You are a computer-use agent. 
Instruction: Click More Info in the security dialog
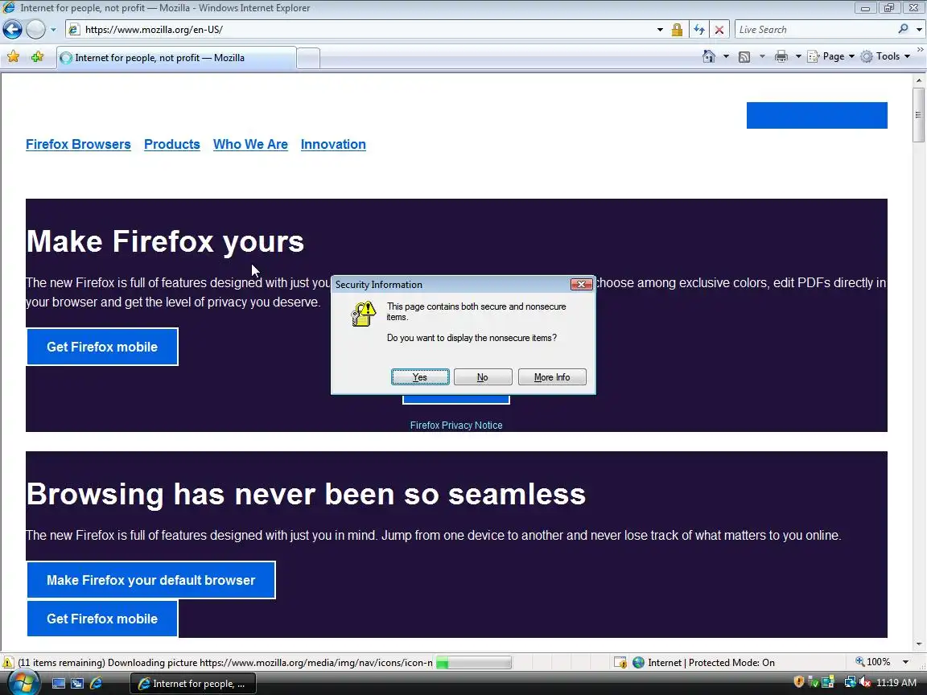tap(551, 377)
